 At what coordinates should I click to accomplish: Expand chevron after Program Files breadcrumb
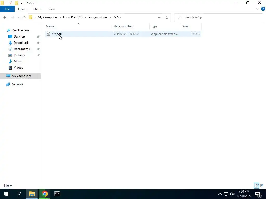click(x=110, y=17)
